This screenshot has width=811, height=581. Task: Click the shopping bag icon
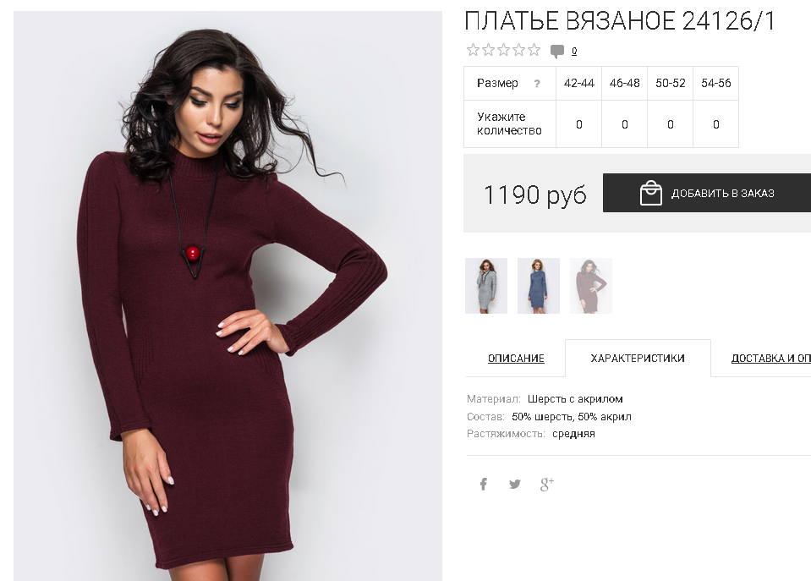click(x=650, y=193)
